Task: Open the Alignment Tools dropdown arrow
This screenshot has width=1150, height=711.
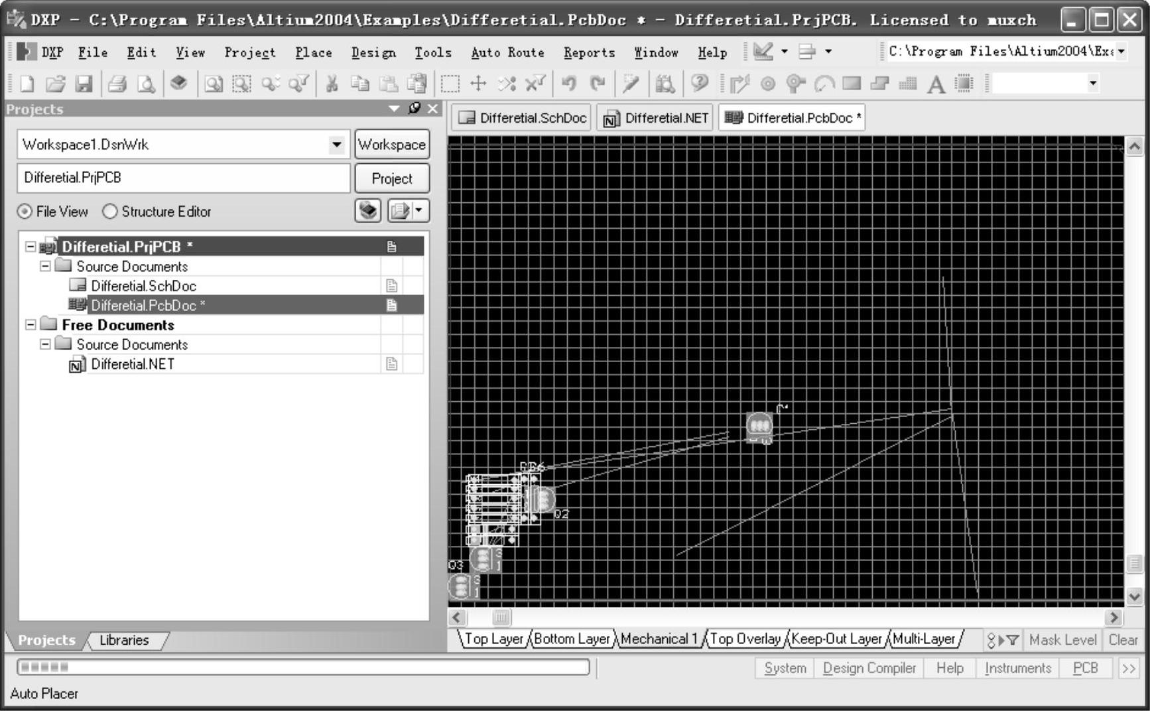Action: point(828,51)
